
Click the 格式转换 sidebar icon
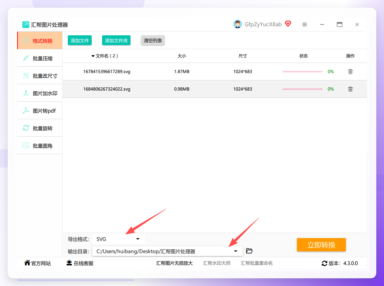click(x=26, y=41)
